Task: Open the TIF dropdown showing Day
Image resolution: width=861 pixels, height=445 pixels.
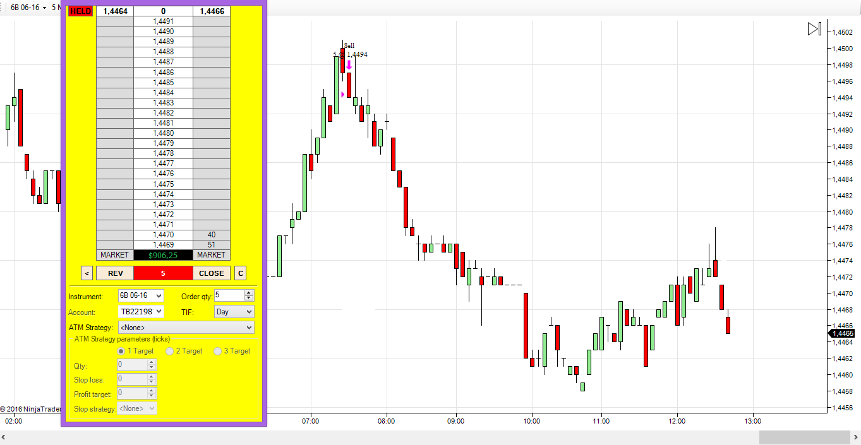Action: tap(234, 311)
